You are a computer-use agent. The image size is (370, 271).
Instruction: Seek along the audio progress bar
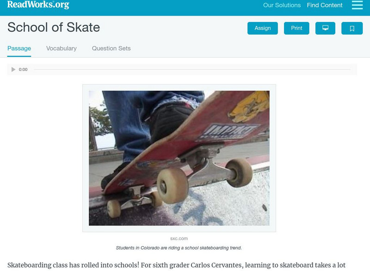click(x=192, y=70)
